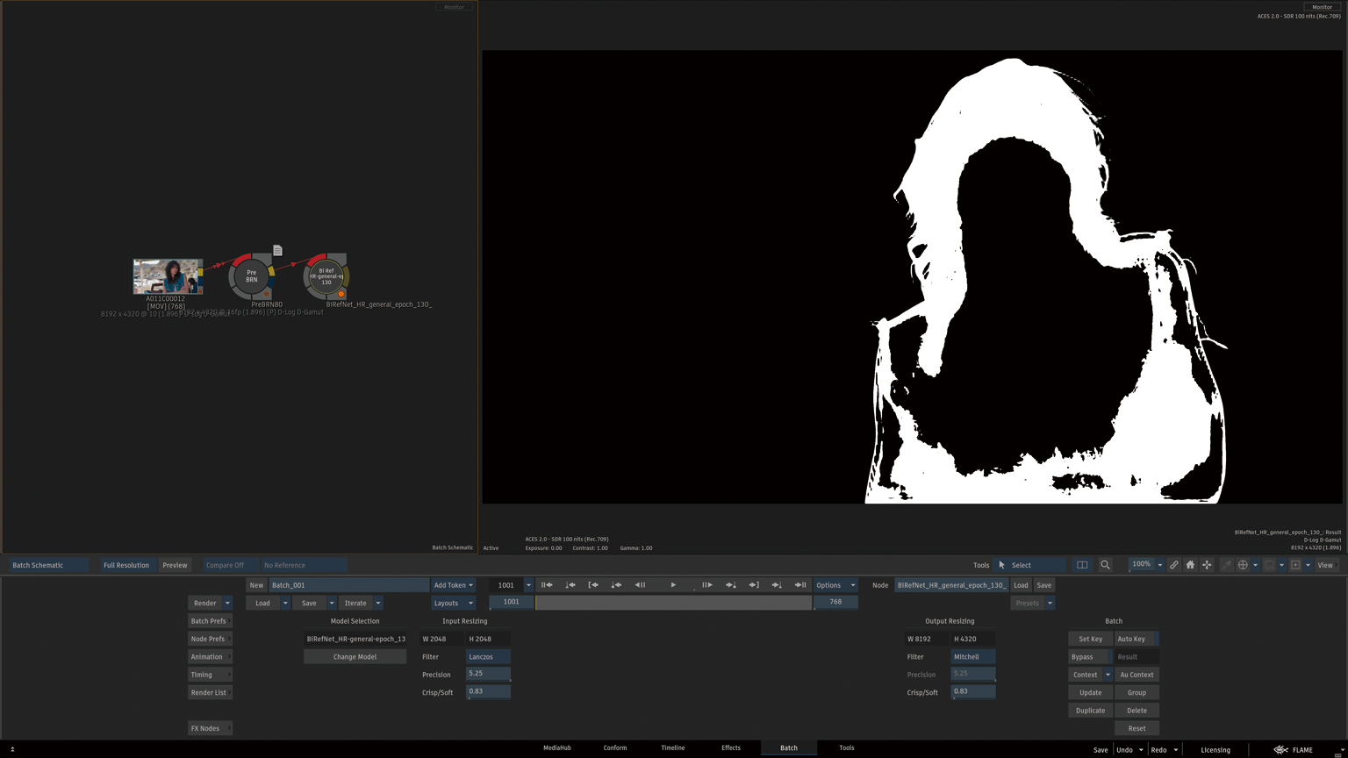Click the home view icon
Image resolution: width=1348 pixels, height=758 pixels.
coord(1190,565)
